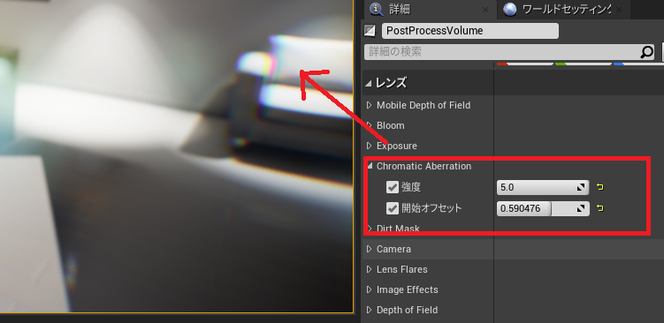Expand the Bloom section
Image resolution: width=664 pixels, height=323 pixels.
pos(369,125)
